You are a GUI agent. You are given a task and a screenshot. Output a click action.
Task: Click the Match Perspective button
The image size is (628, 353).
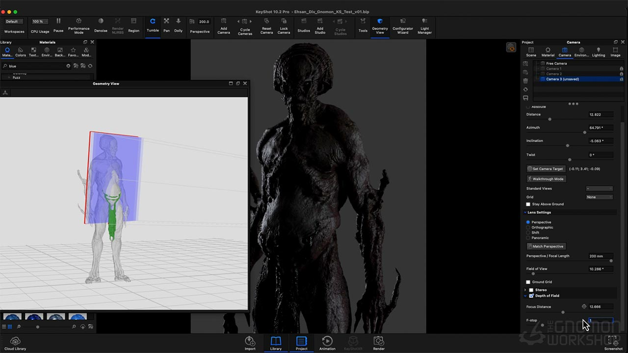(x=546, y=246)
